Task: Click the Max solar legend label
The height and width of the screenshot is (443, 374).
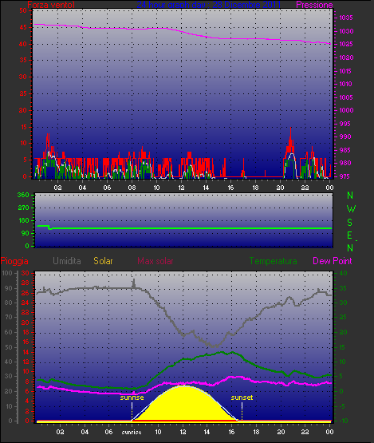Action: pyautogui.click(x=156, y=261)
